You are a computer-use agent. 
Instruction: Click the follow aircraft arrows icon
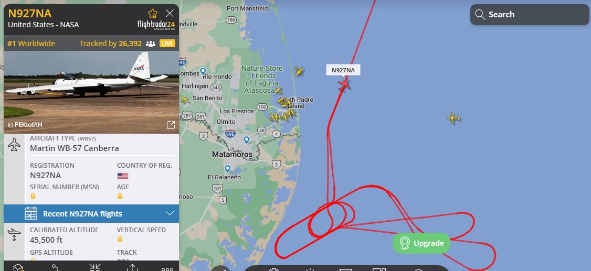coord(94,267)
